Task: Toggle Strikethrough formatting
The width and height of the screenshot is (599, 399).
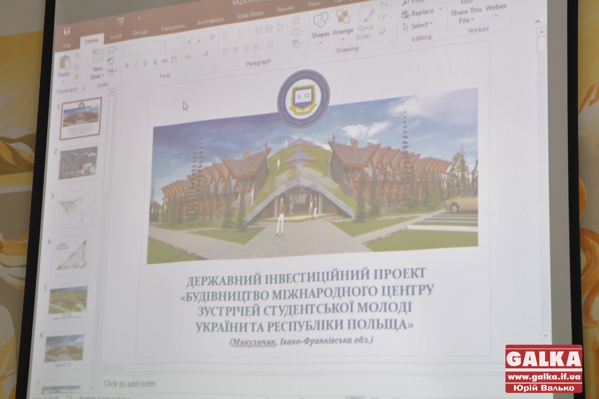Action: 165,61
